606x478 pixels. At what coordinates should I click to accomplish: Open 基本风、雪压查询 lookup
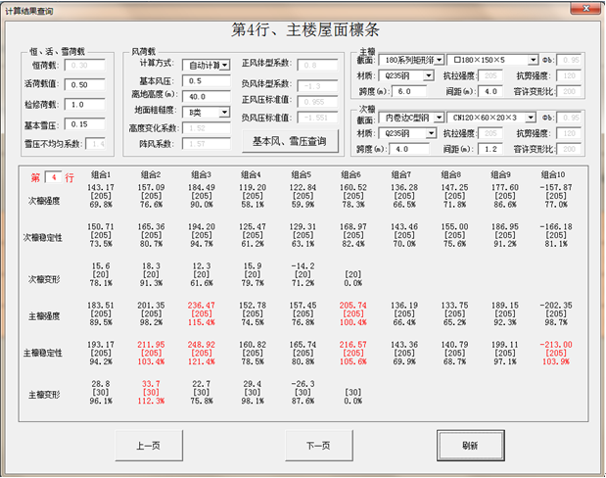coord(290,140)
